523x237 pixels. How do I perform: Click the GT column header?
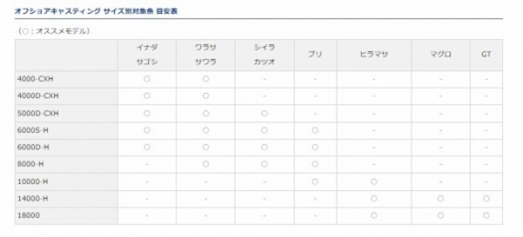point(486,55)
